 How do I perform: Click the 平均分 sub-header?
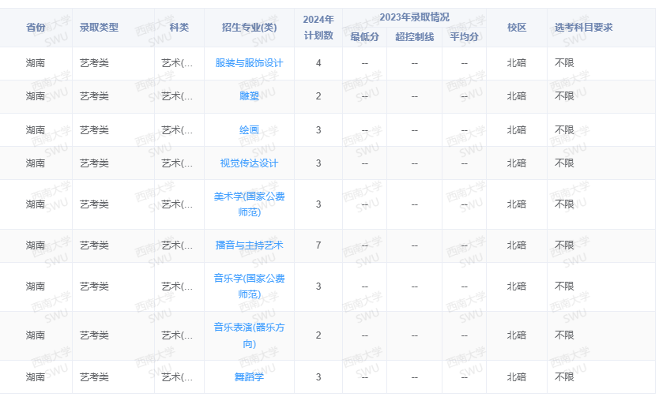[x=464, y=37]
